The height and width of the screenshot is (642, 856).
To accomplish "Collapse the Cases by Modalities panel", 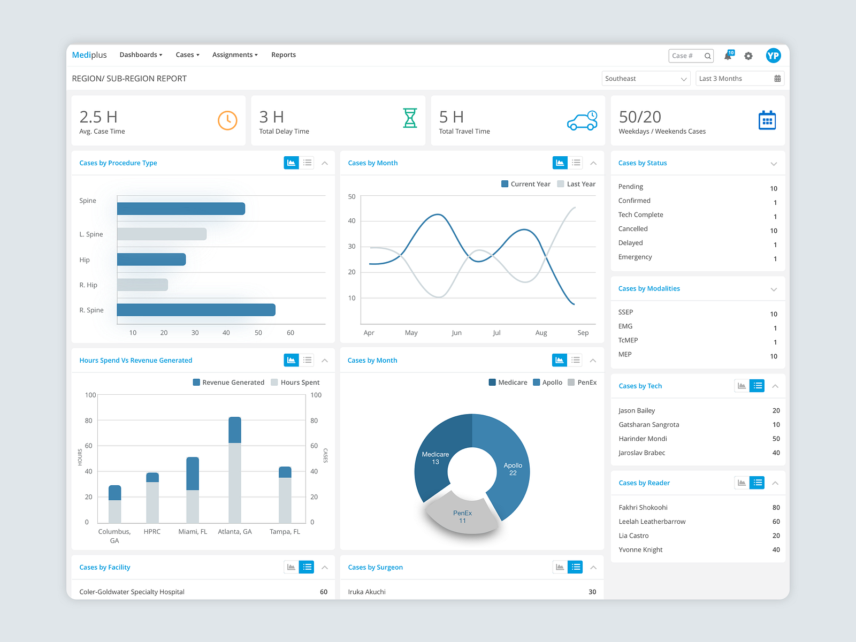I will 774,288.
